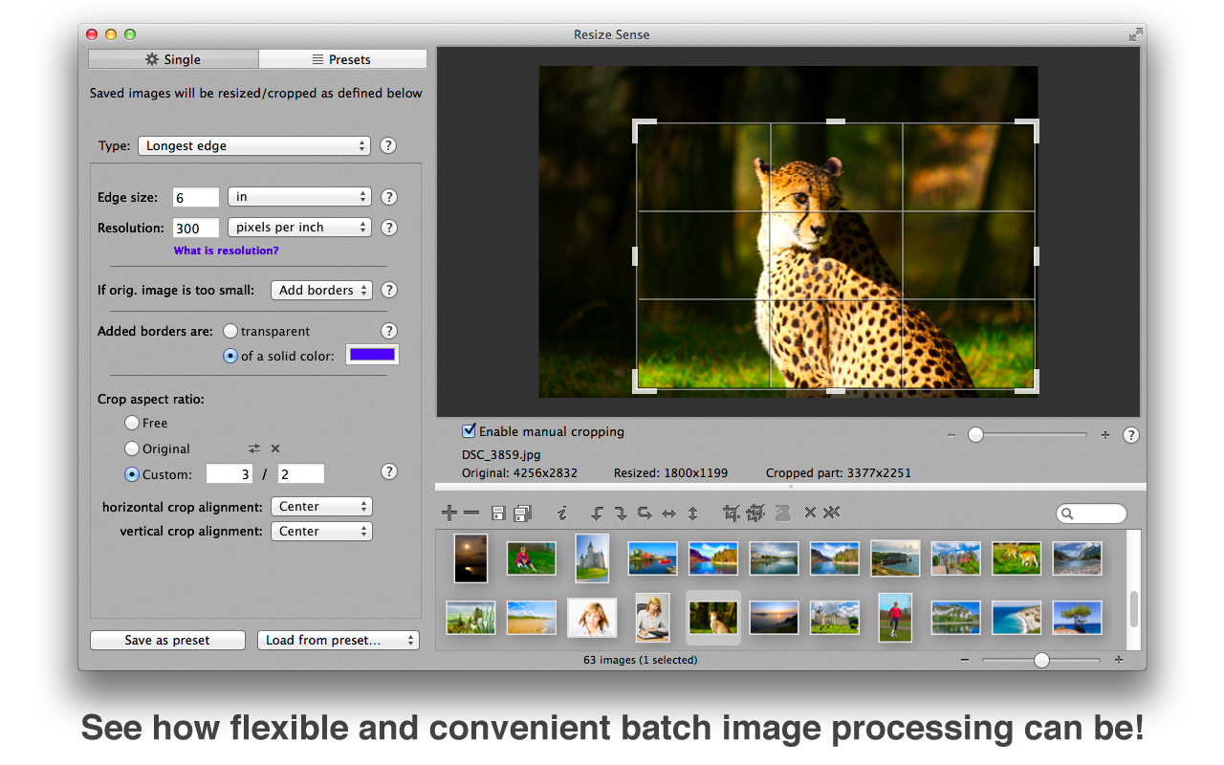This screenshot has width=1224, height=765.
Task: Click the save all images icon
Action: click(x=522, y=514)
